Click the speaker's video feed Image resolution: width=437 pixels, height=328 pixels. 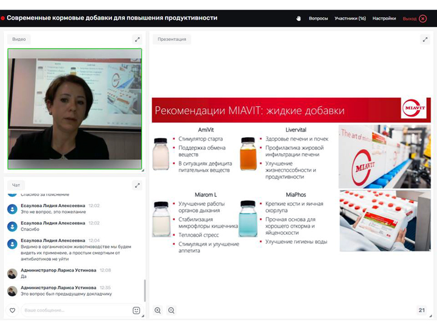(74, 109)
